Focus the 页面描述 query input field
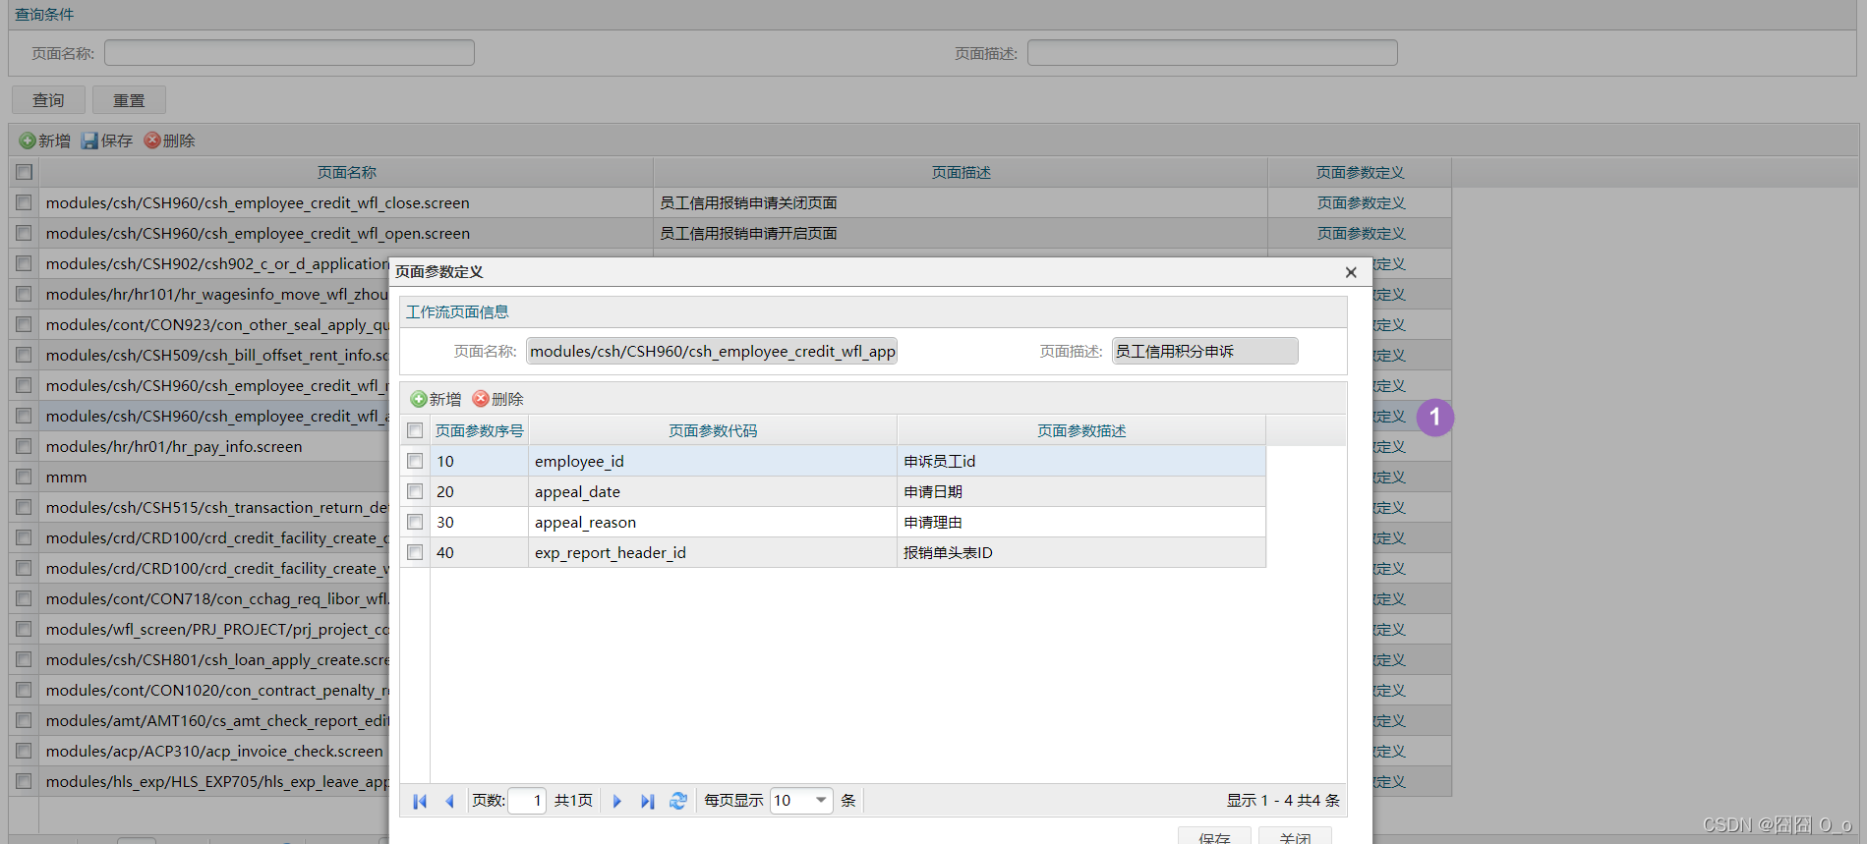Viewport: 1867px width, 844px height. tap(1212, 53)
